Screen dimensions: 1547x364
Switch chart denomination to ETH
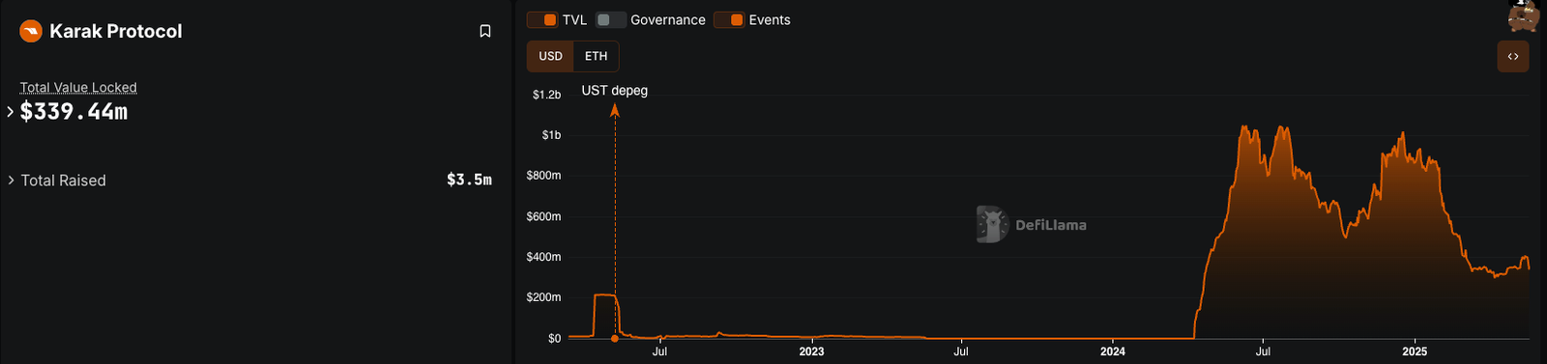pos(596,56)
